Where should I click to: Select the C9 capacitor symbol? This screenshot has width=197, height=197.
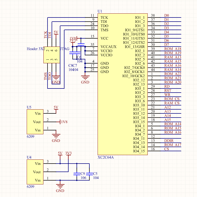tap(77, 174)
